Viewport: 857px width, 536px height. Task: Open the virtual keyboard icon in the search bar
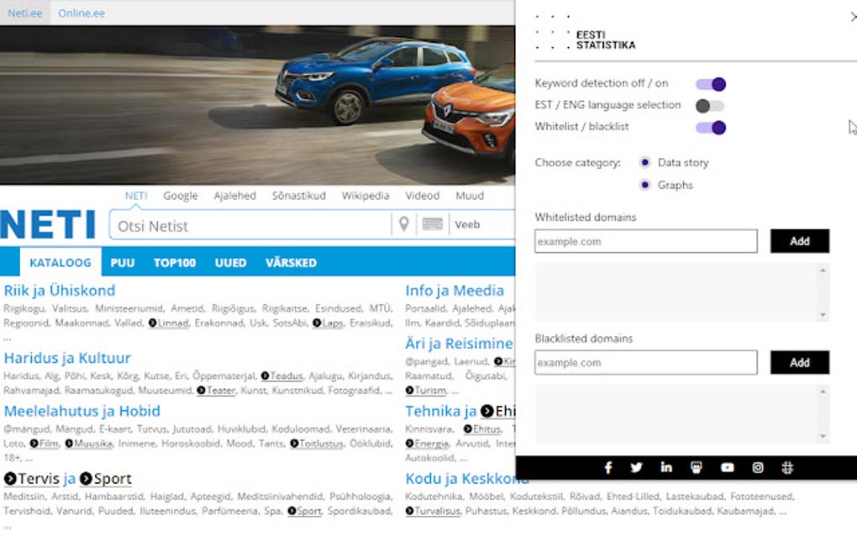pyautogui.click(x=433, y=224)
